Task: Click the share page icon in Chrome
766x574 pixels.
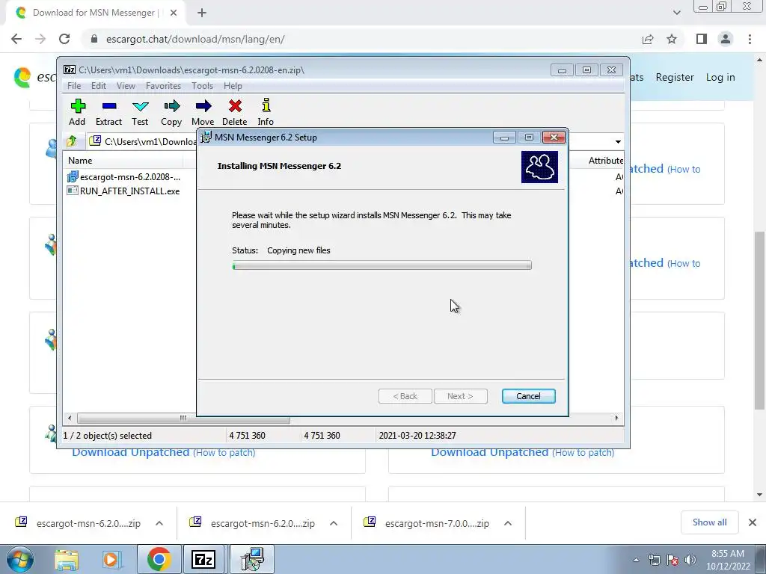Action: tap(648, 39)
